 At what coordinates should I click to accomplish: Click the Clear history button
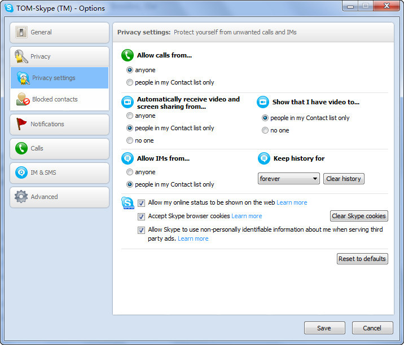(x=344, y=179)
